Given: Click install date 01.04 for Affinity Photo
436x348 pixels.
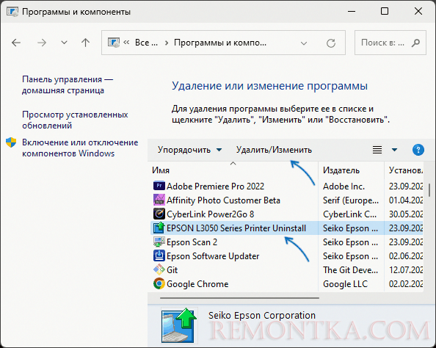Looking at the screenshot, I should (406, 200).
